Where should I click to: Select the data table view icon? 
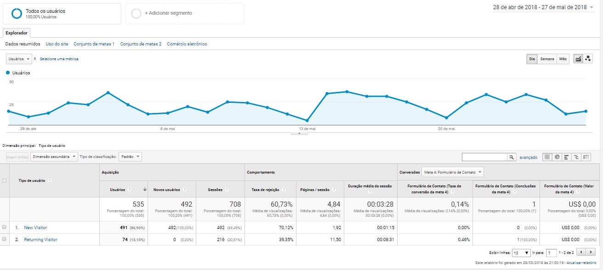[x=547, y=157]
